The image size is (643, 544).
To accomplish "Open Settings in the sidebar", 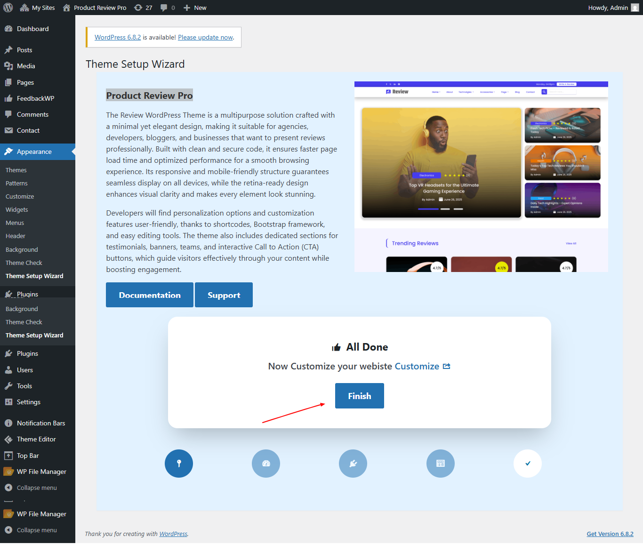I will coord(38,402).
